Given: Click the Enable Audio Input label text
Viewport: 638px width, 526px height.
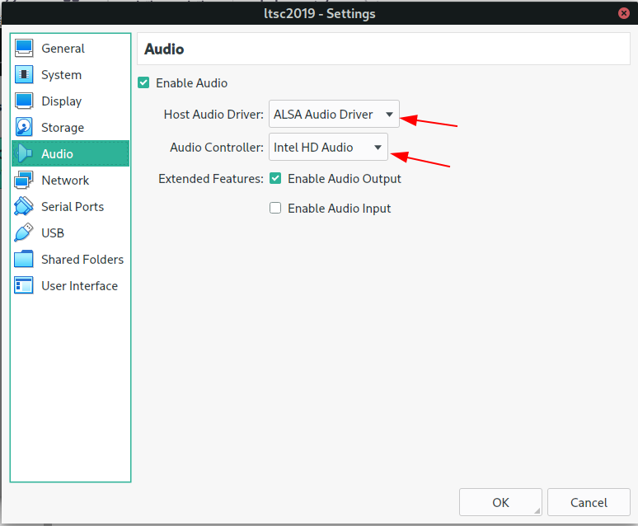Looking at the screenshot, I should click(x=339, y=209).
